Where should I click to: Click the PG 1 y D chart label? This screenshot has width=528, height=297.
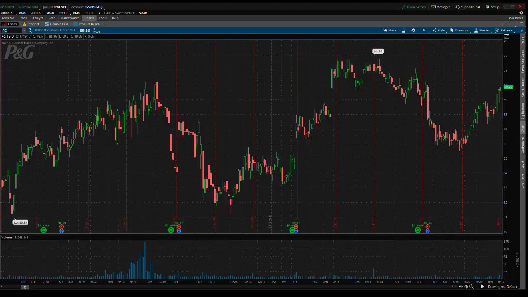pos(7,37)
